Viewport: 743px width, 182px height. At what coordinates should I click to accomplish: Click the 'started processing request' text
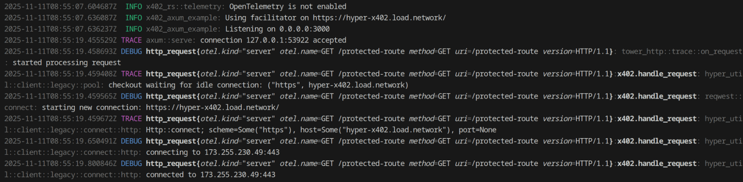[x=67, y=63]
